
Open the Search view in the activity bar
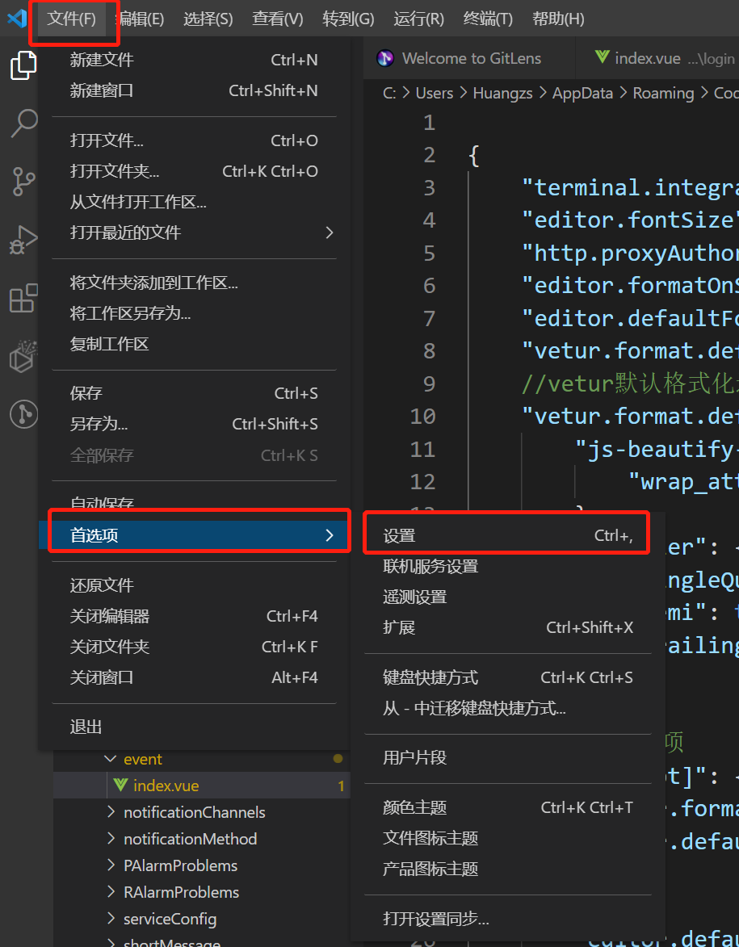click(x=23, y=124)
